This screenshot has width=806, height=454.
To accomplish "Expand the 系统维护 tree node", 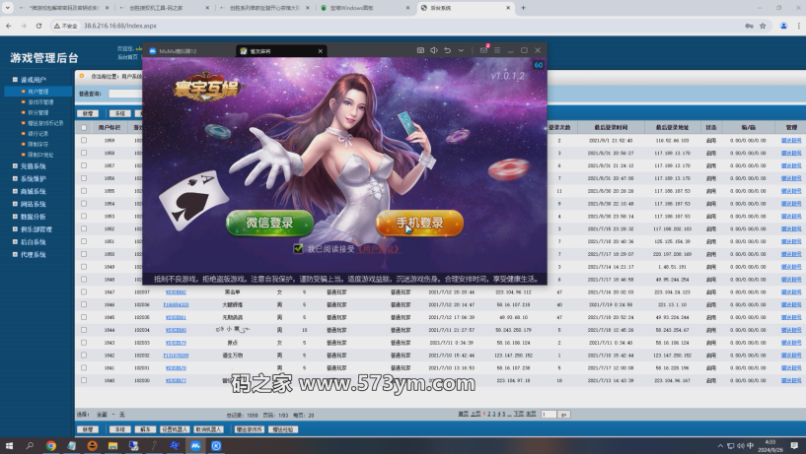I will tap(15, 178).
